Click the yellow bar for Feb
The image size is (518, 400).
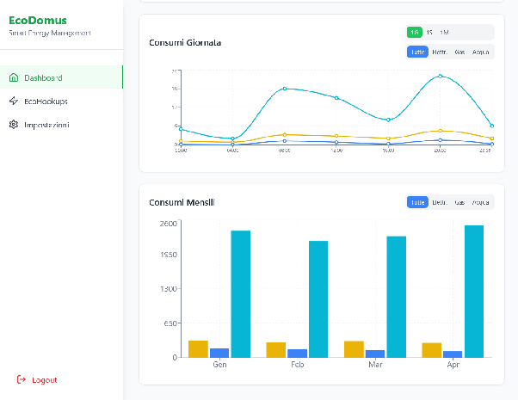click(x=276, y=350)
